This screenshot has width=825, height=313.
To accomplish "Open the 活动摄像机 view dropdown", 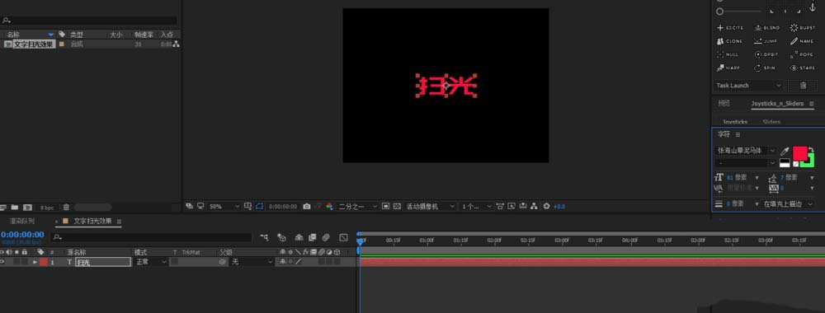I will [431, 207].
